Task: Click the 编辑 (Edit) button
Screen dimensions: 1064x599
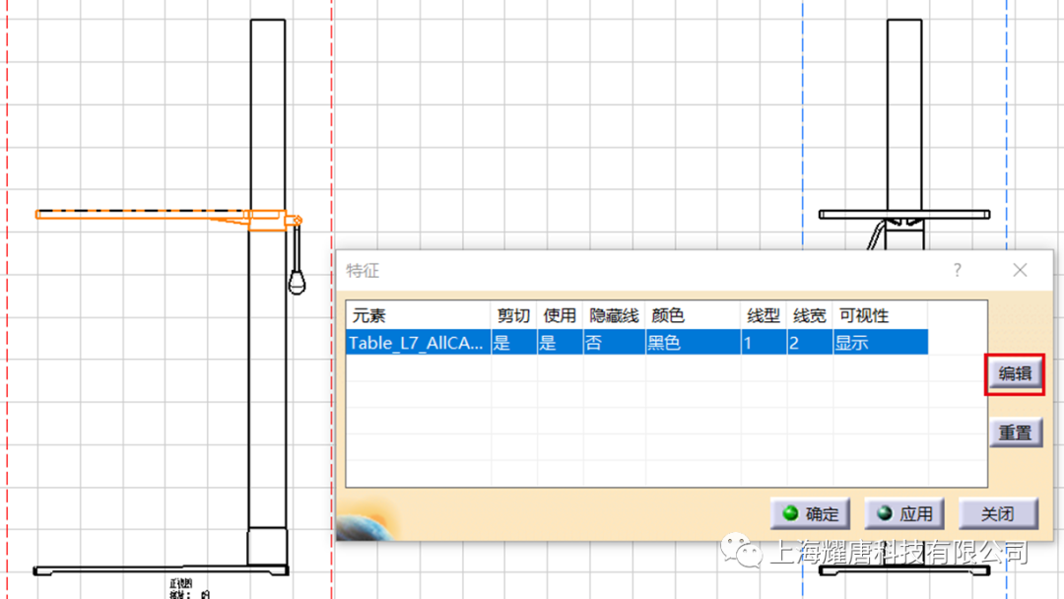Action: [1015, 374]
